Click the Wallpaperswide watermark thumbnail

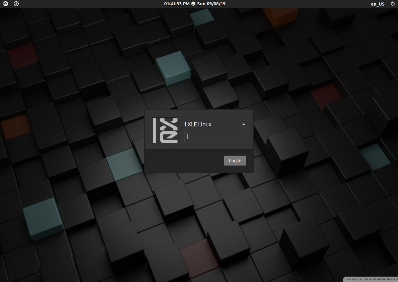click(x=370, y=279)
